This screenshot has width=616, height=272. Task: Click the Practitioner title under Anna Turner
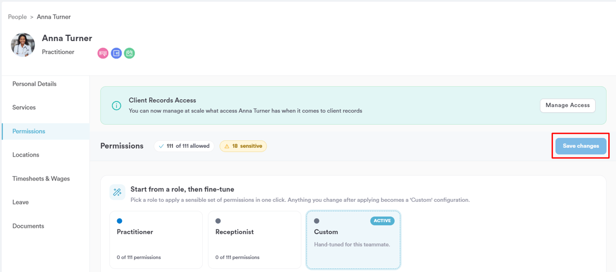pos(58,51)
